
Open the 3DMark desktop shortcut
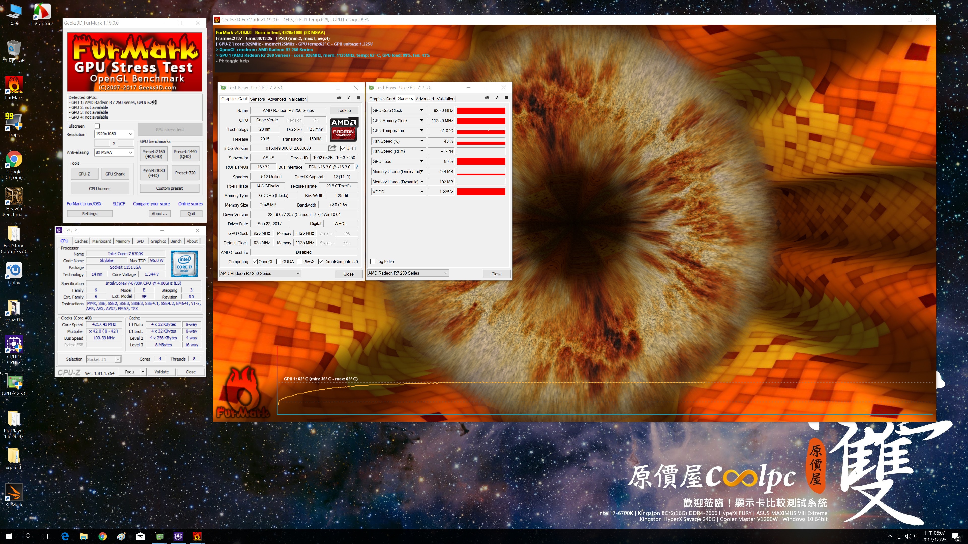[x=14, y=496]
